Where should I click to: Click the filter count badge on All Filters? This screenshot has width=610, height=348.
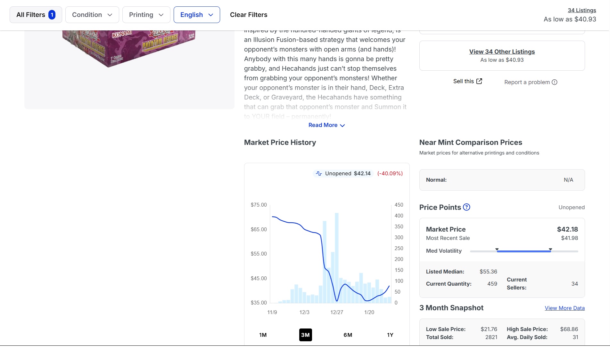[x=52, y=15]
